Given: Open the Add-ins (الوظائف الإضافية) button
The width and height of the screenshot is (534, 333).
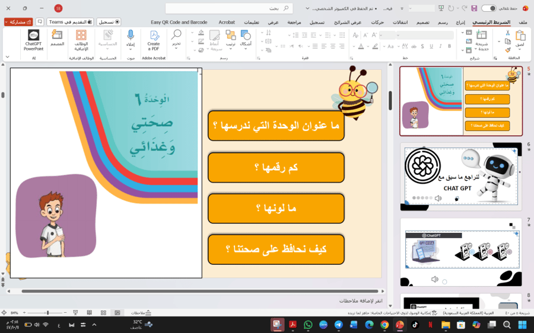Looking at the screenshot, I should [81, 40].
